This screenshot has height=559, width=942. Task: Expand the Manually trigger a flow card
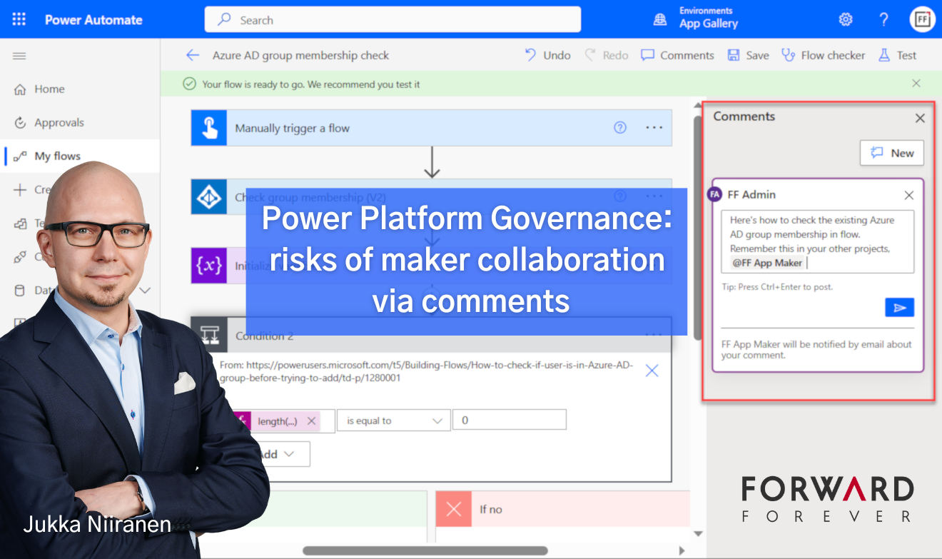[431, 128]
